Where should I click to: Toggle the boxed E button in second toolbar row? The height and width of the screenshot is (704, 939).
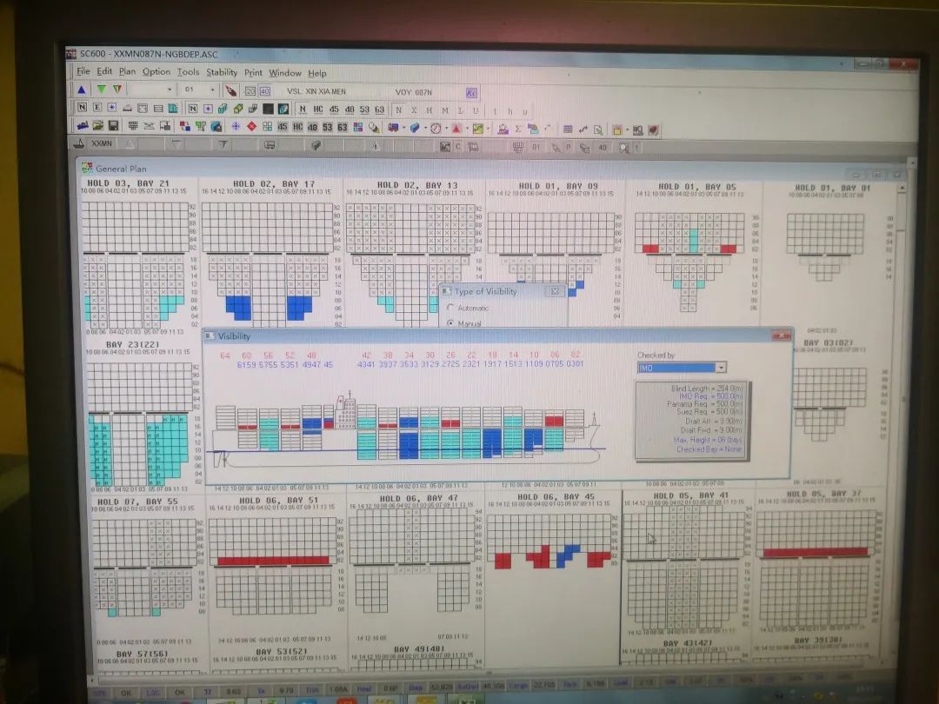coord(97,107)
